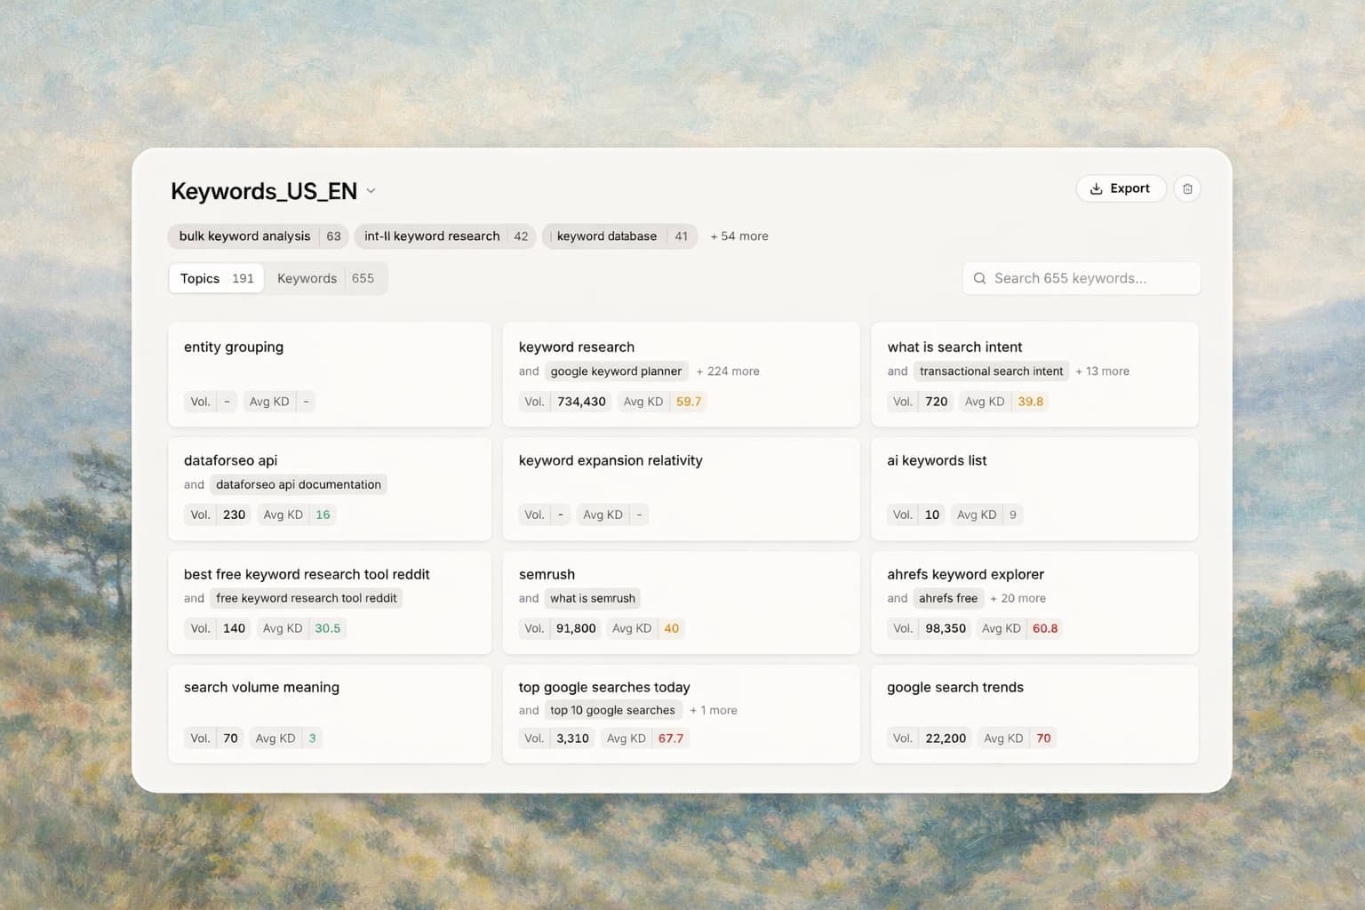The image size is (1365, 910).
Task: Click the 230 volume value
Action: tap(235, 515)
